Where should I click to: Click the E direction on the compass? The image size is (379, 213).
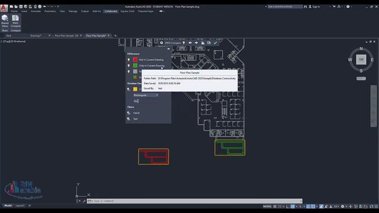372,60
